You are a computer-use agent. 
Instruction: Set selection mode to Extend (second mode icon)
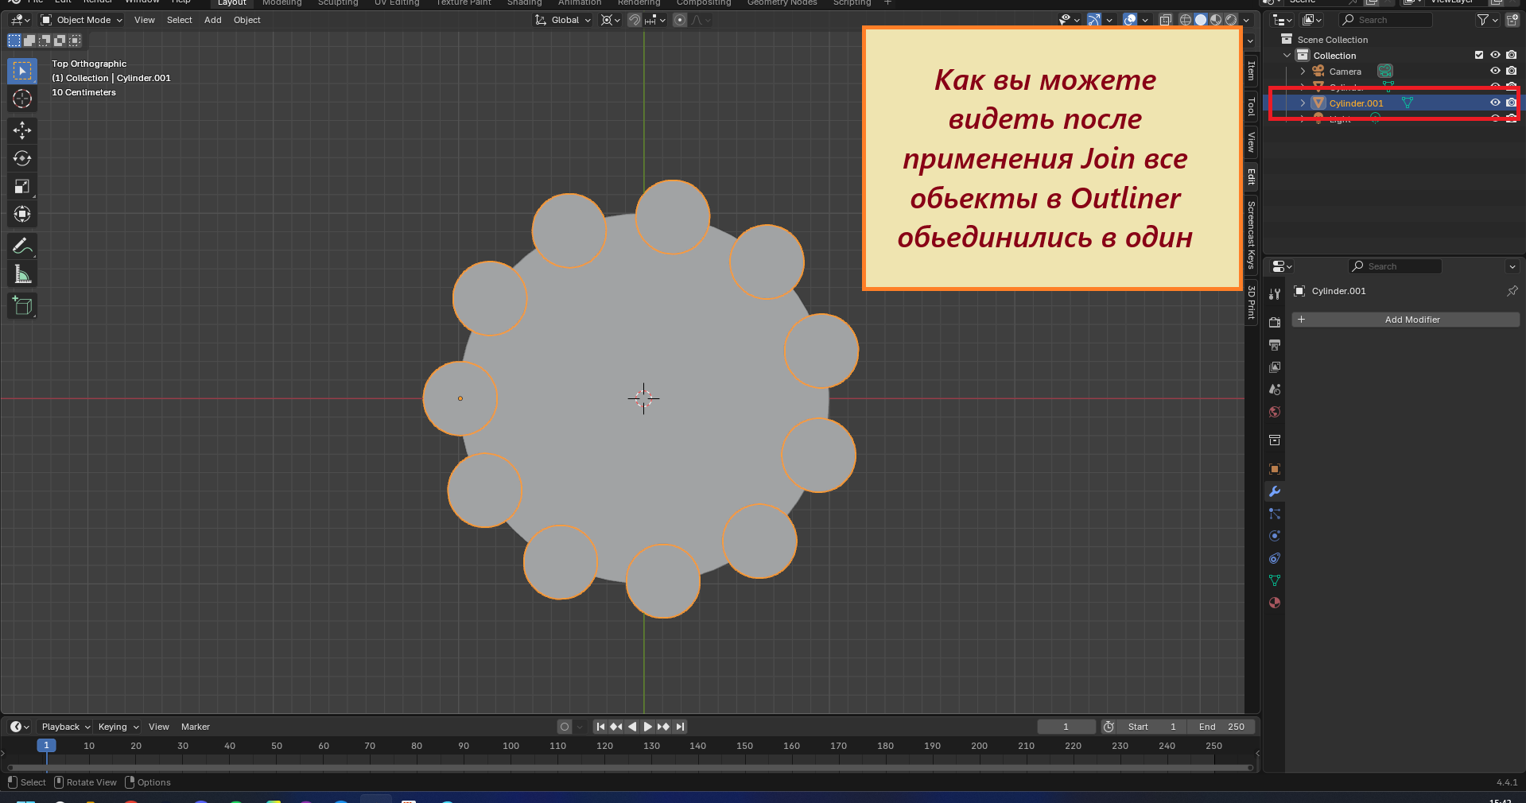click(29, 41)
